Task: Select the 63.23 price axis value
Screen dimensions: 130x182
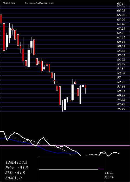Action: (121, 29)
